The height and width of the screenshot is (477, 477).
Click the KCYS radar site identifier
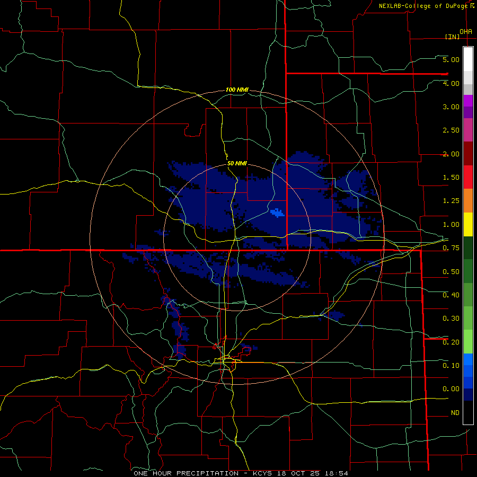tap(262, 473)
